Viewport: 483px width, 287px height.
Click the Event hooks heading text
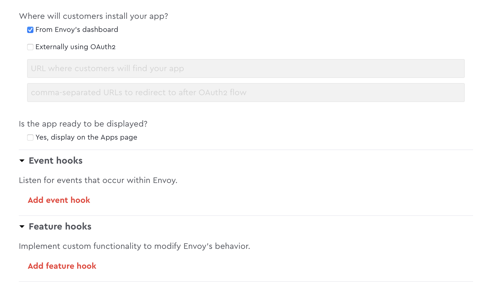[x=56, y=160]
